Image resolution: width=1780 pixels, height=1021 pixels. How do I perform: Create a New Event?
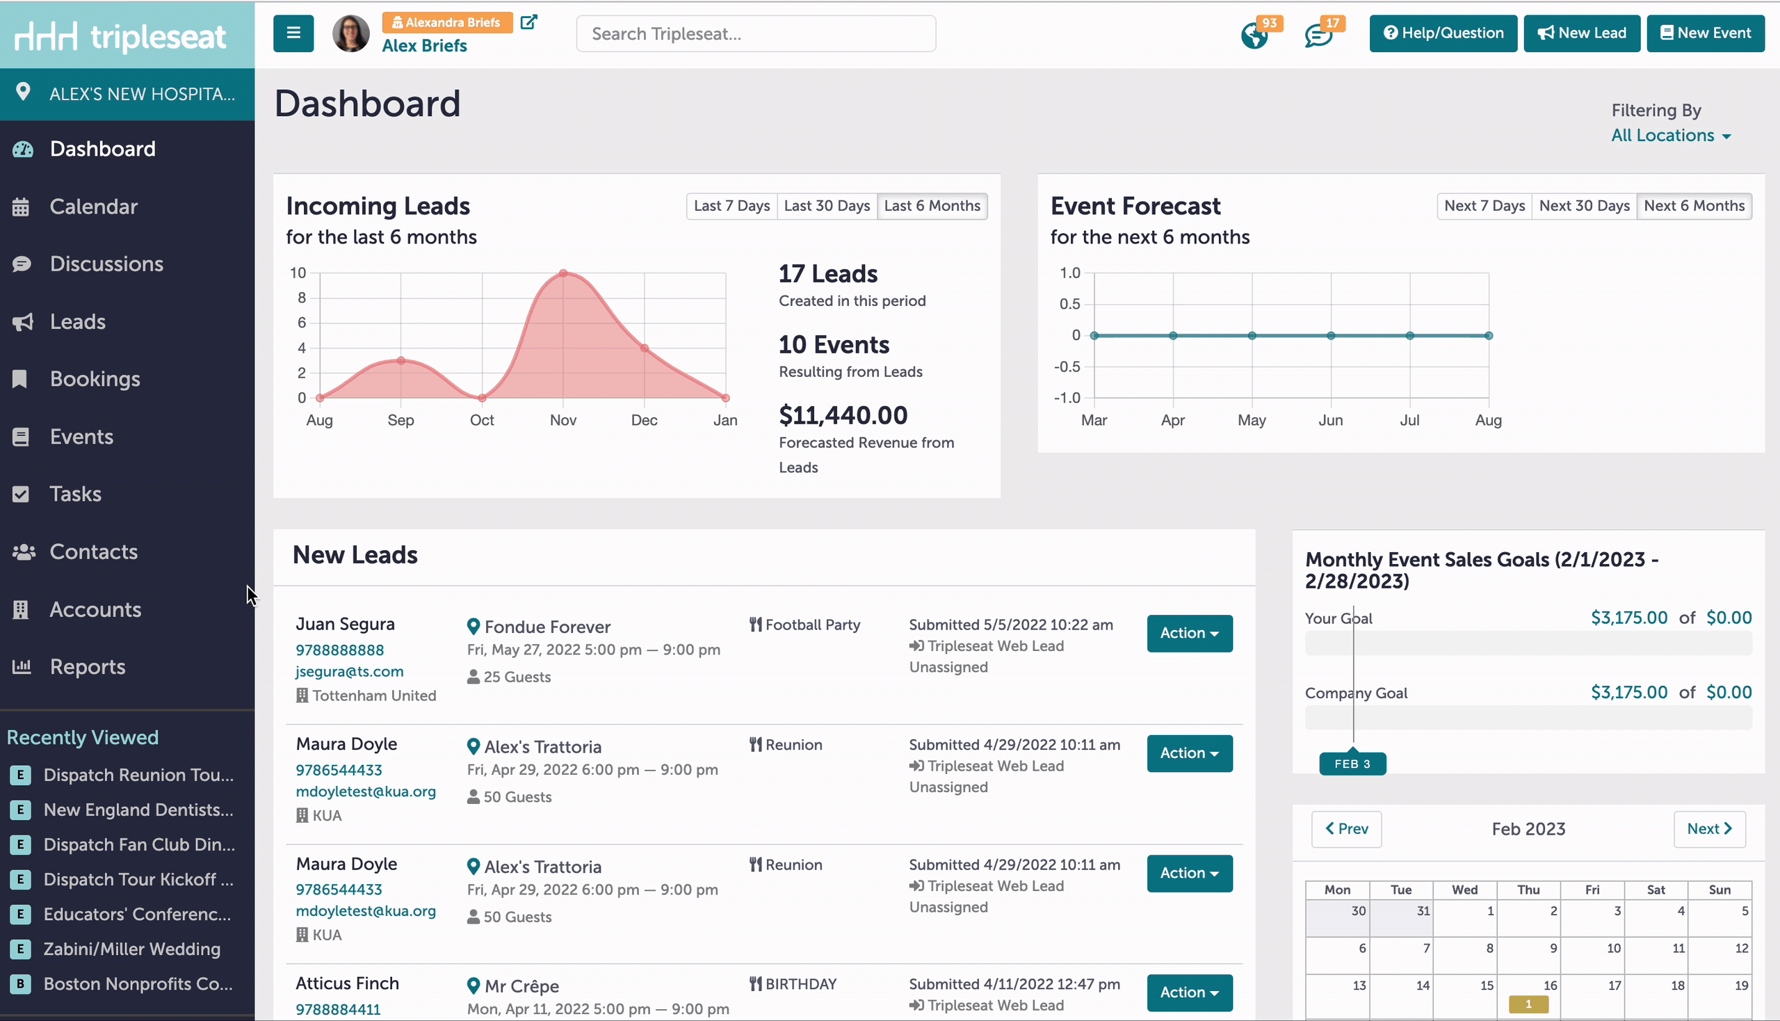1705,33
